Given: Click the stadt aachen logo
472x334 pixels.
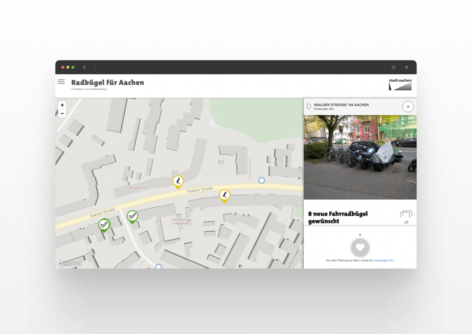Looking at the screenshot, I should coord(400,84).
